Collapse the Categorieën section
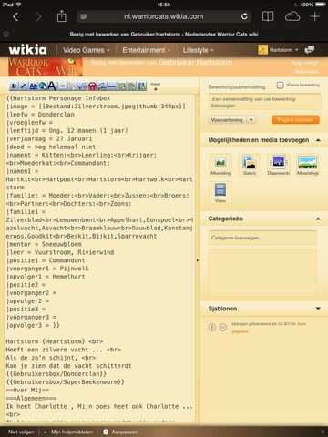 tap(318, 218)
